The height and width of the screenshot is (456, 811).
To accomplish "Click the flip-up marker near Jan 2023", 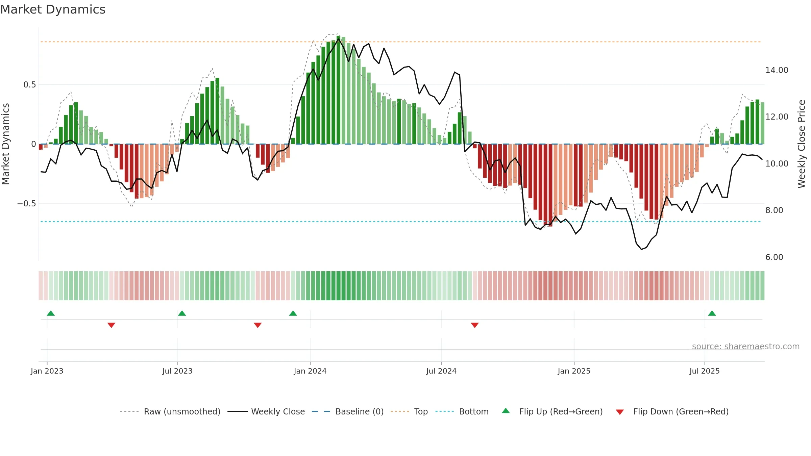I will (x=51, y=313).
